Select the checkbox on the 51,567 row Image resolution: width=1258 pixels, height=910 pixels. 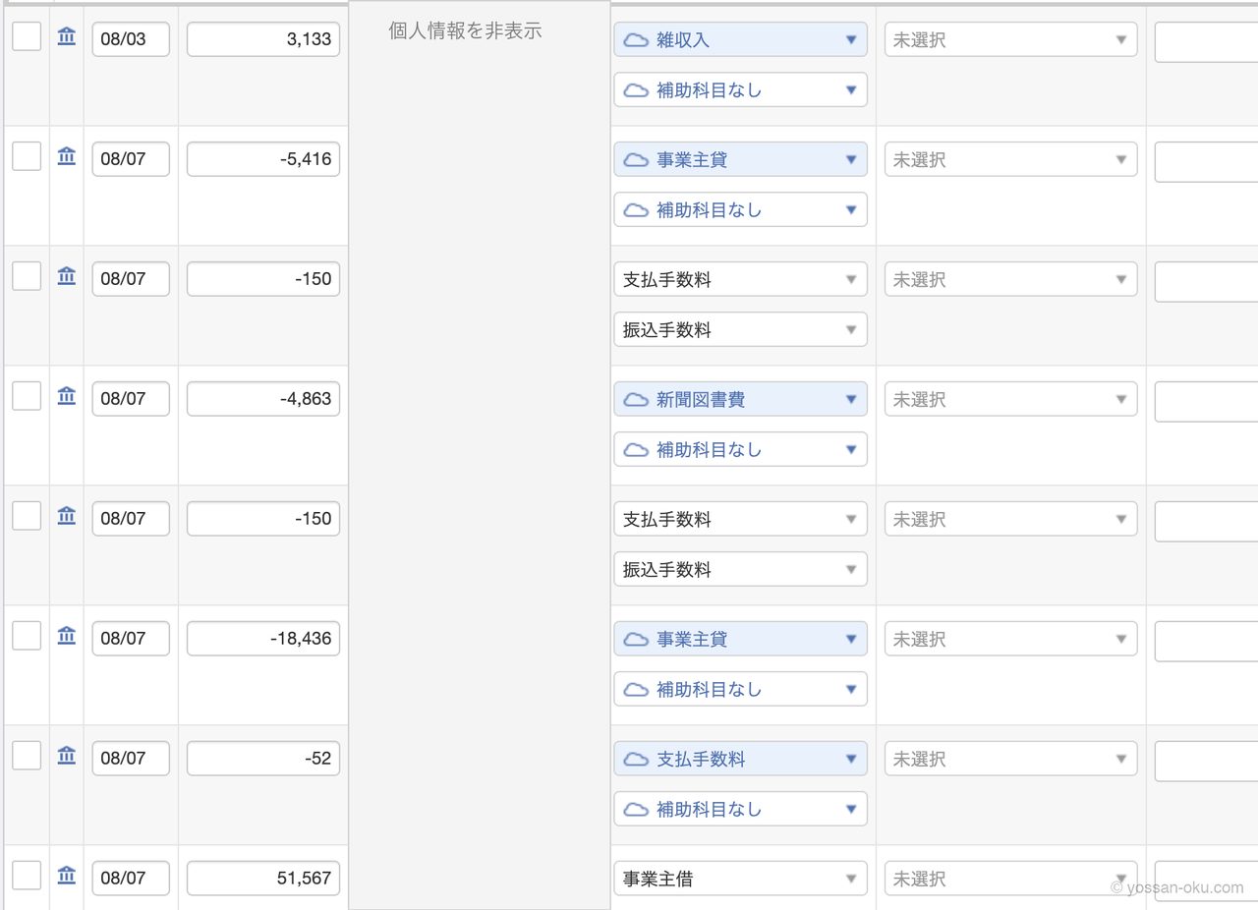[27, 876]
